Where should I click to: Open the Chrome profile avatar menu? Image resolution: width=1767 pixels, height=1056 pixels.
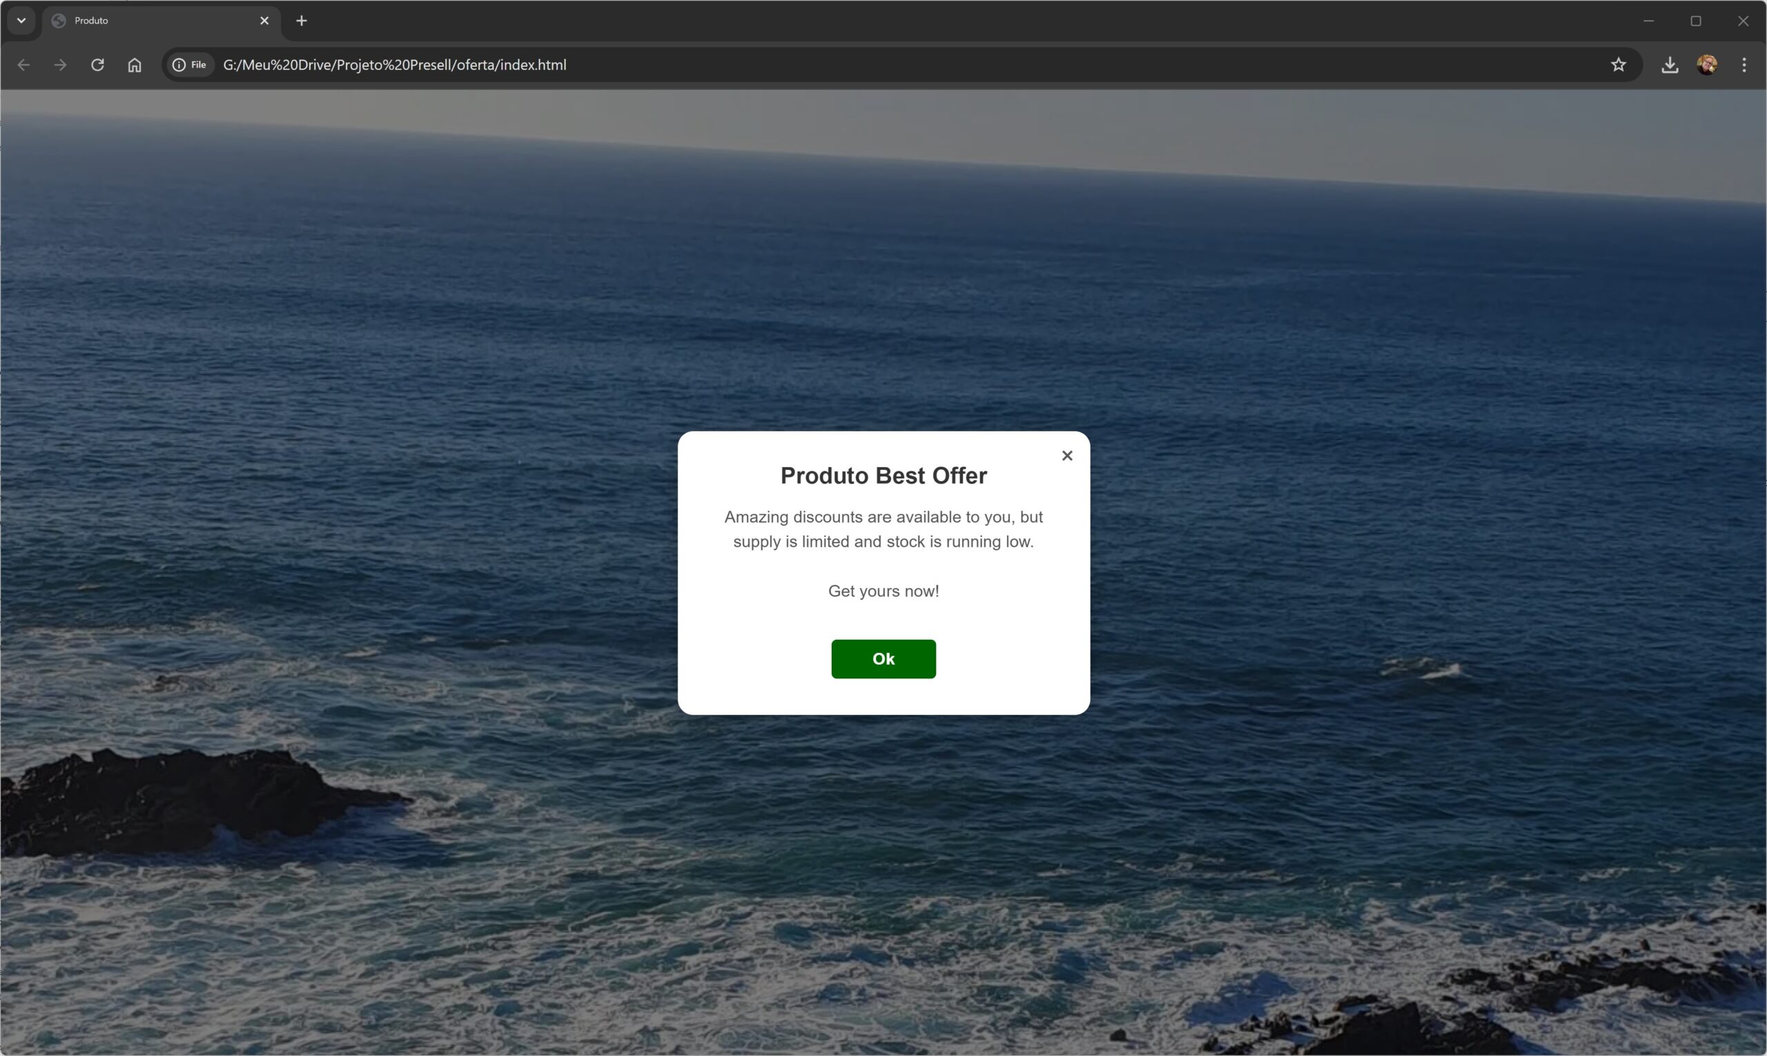[1706, 65]
